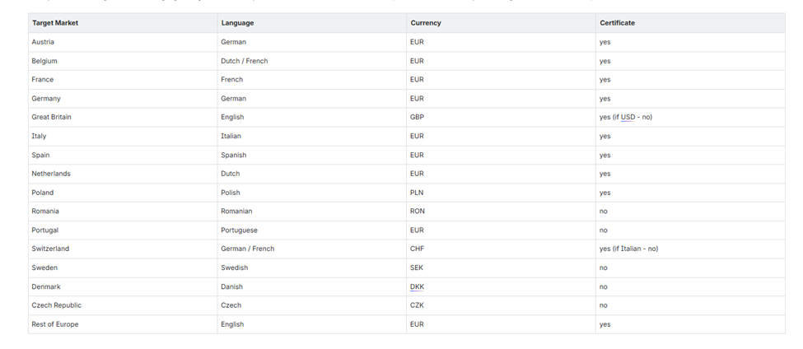Select the Great Britain cell
Image resolution: width=803 pixels, height=349 pixels.
pyautogui.click(x=51, y=117)
